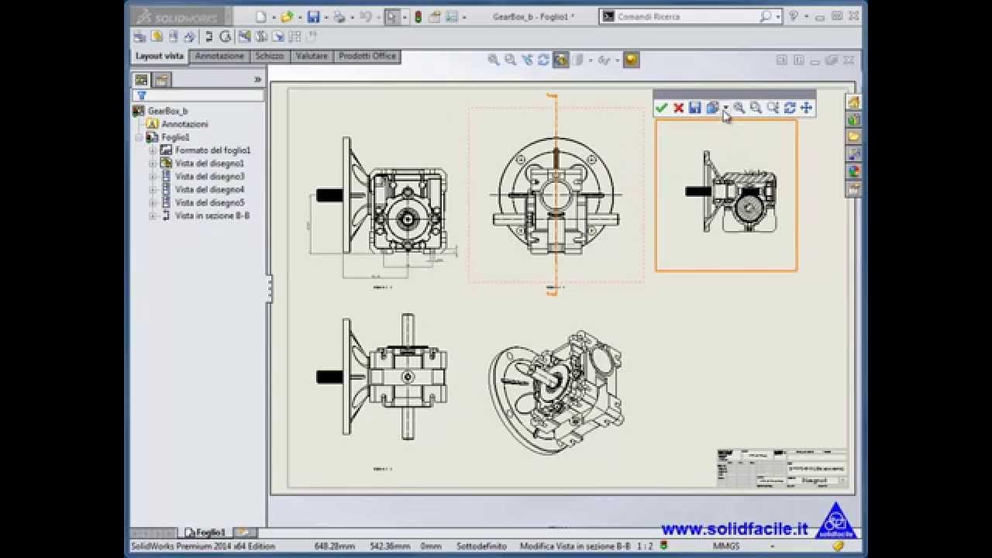Expand the Vista in sezione B-B node
992x558 pixels.
[x=153, y=216]
